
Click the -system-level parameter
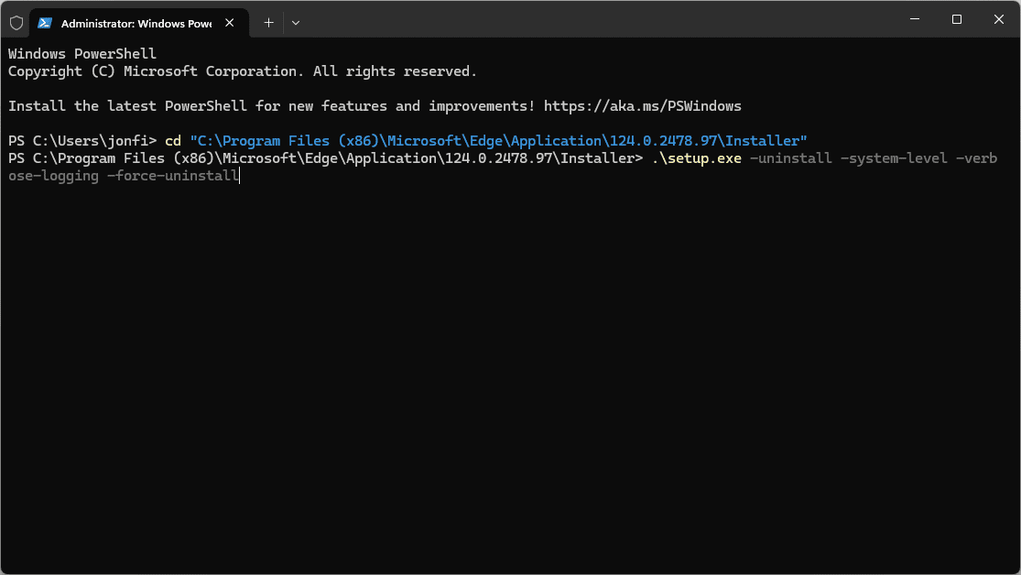885,159
